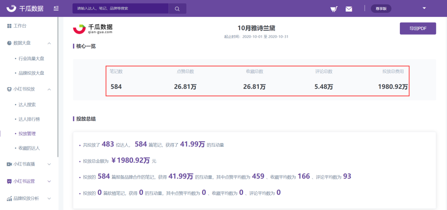447x210 pixels.
Task: Focus the search box for 达人、笔记、品牌
Action: pyautogui.click(x=120, y=9)
